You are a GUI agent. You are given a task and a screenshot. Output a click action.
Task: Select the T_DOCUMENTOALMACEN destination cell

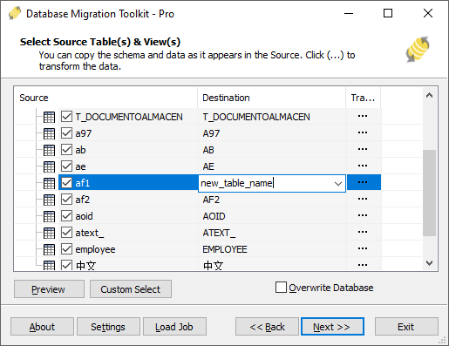click(x=272, y=117)
